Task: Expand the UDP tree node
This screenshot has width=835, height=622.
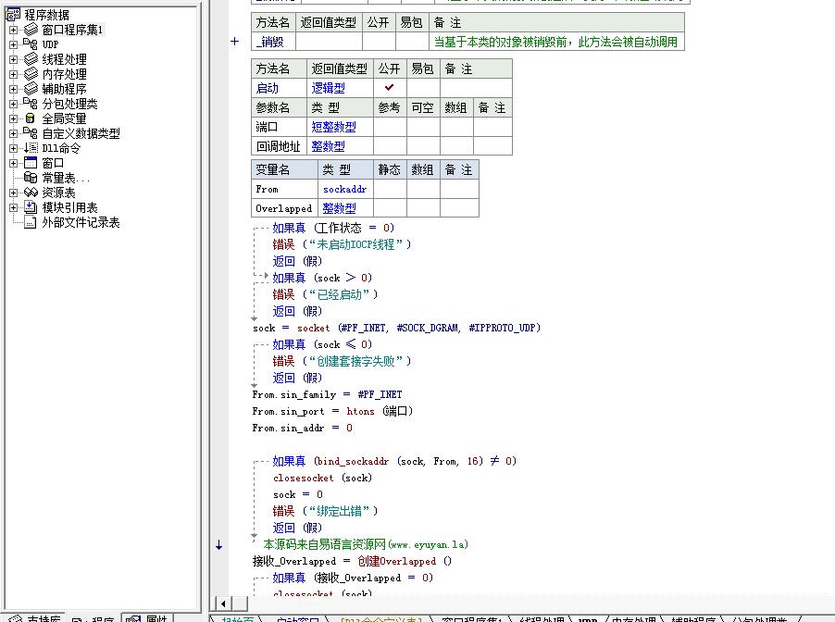Action: pos(13,44)
